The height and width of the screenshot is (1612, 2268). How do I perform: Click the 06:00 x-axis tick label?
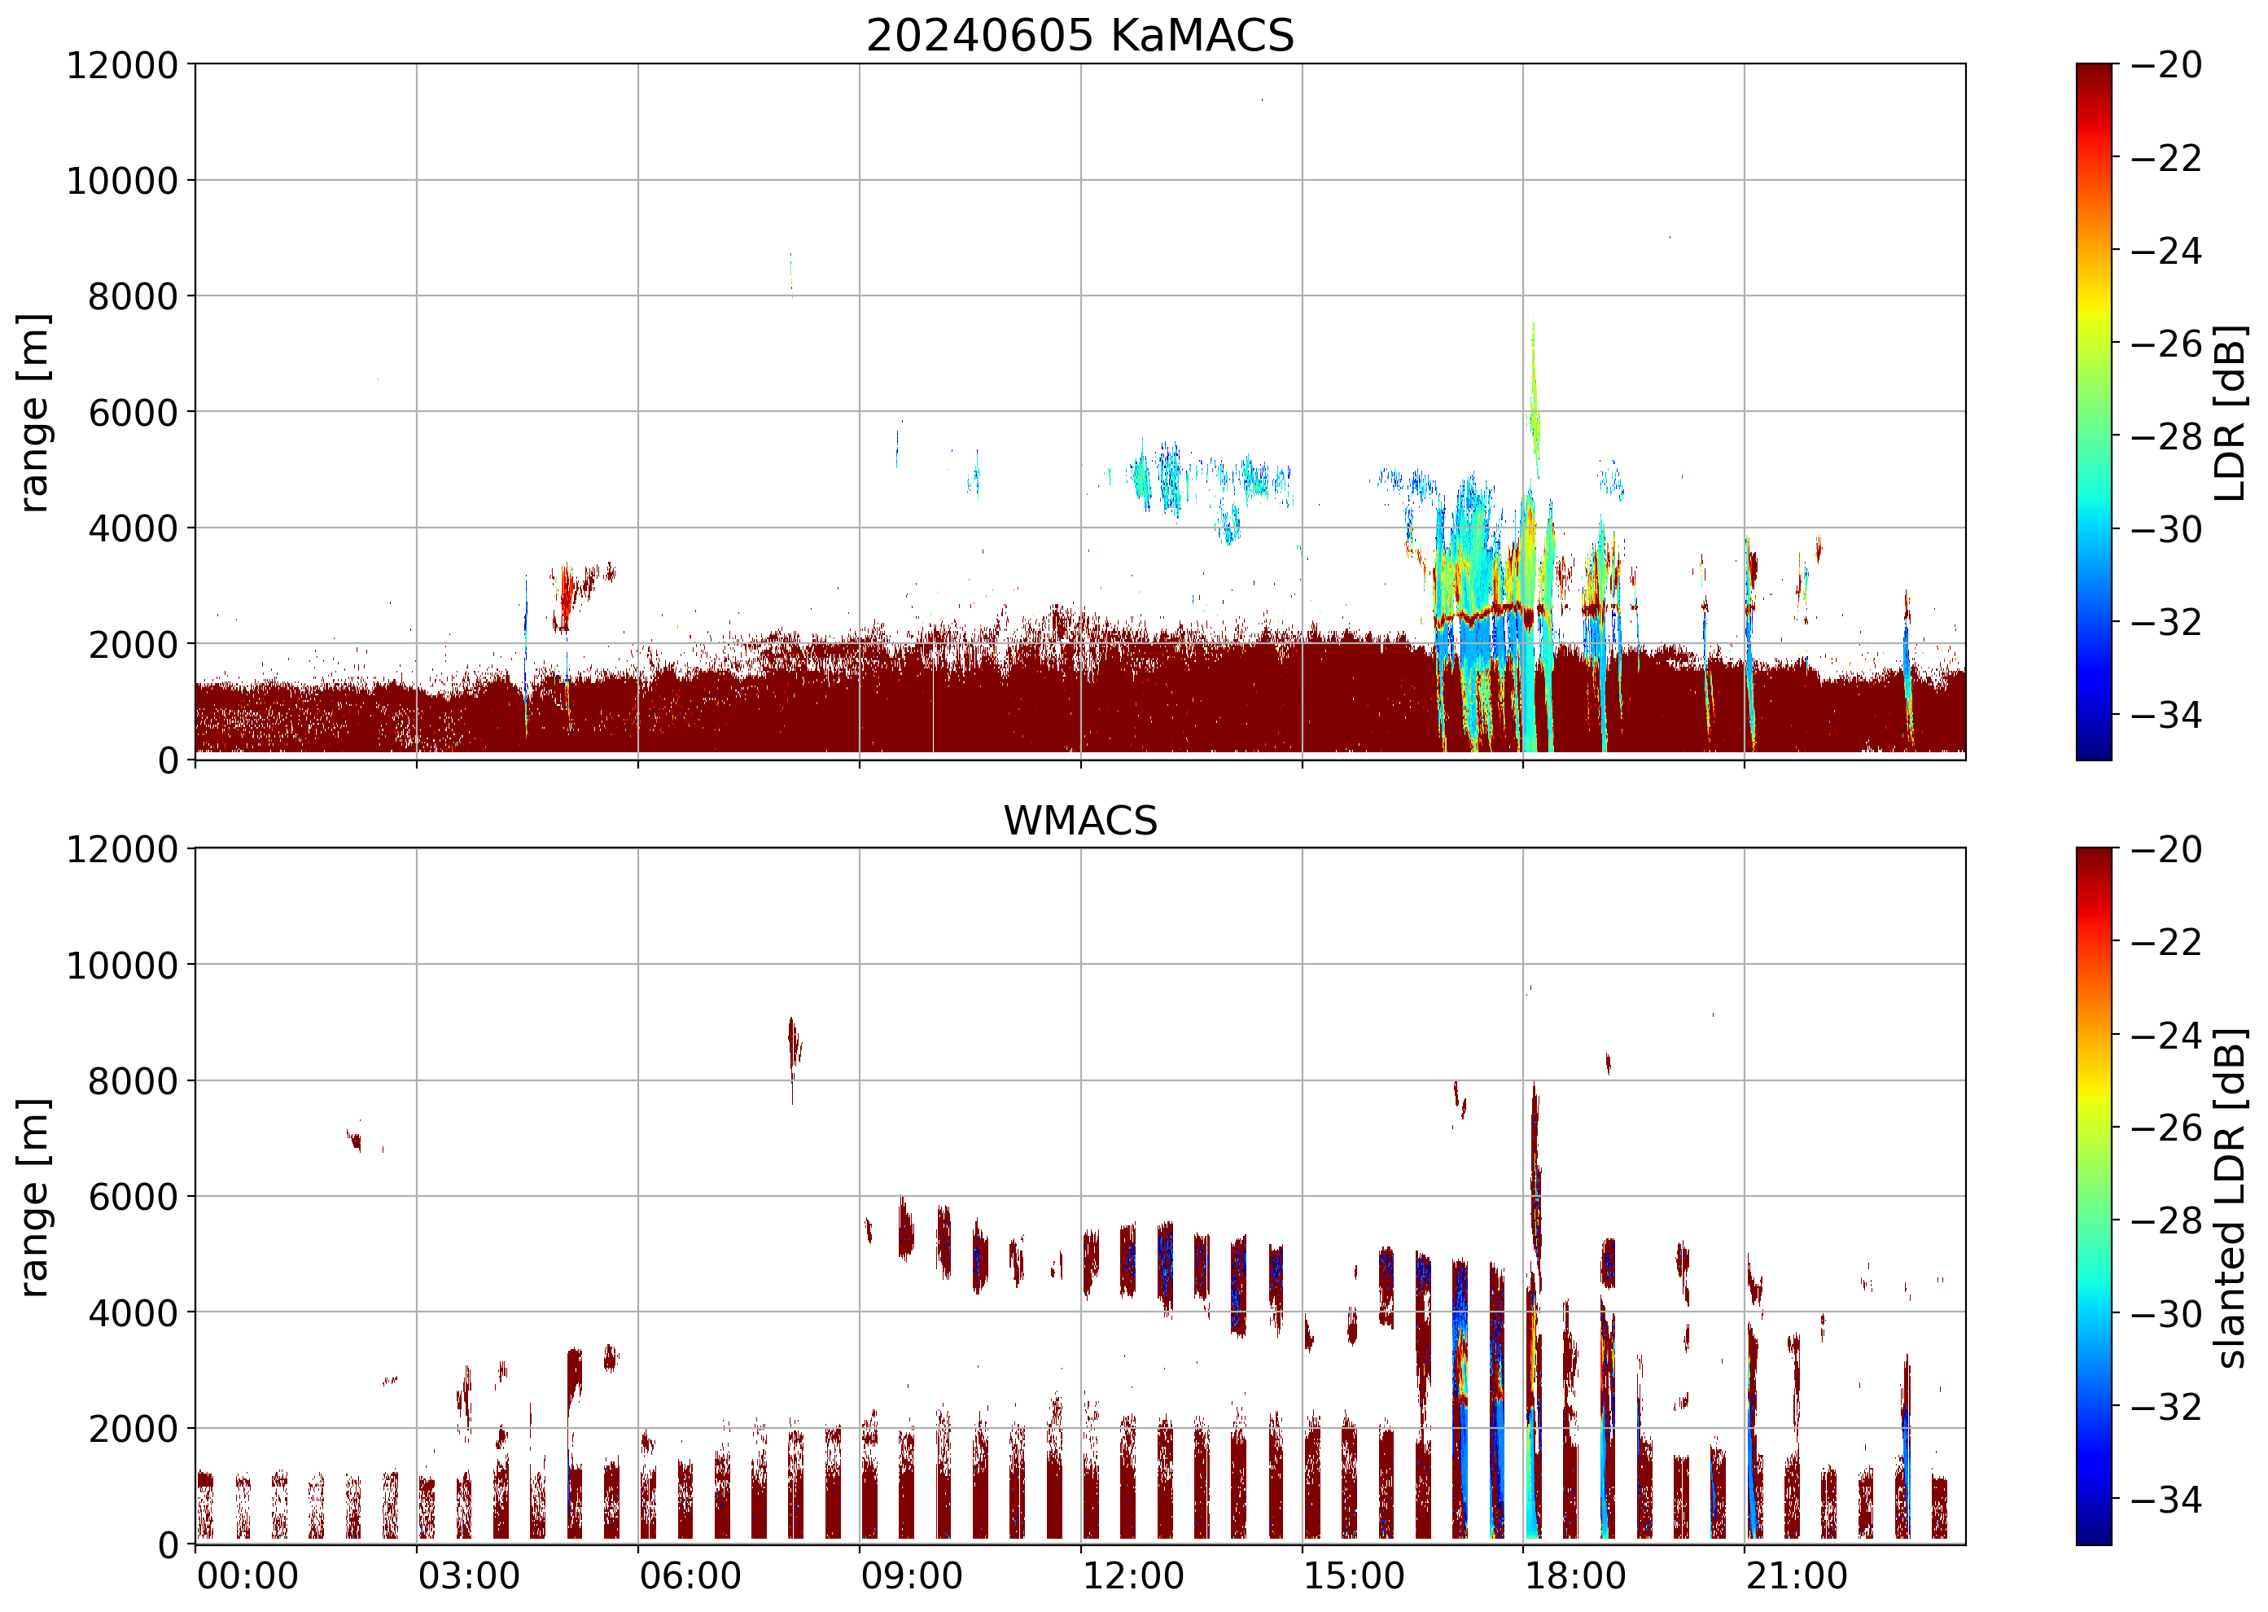pyautogui.click(x=690, y=1576)
